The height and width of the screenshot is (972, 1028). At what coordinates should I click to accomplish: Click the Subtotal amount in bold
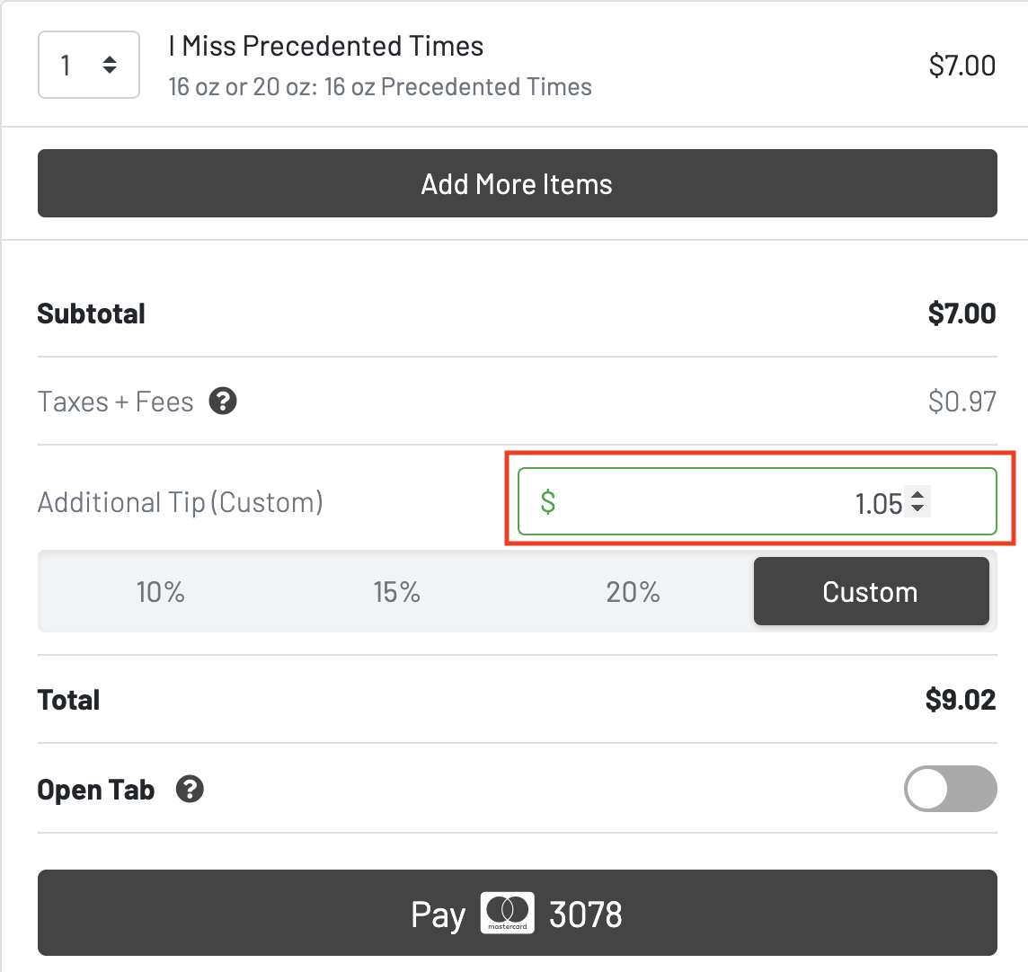pyautogui.click(x=962, y=314)
